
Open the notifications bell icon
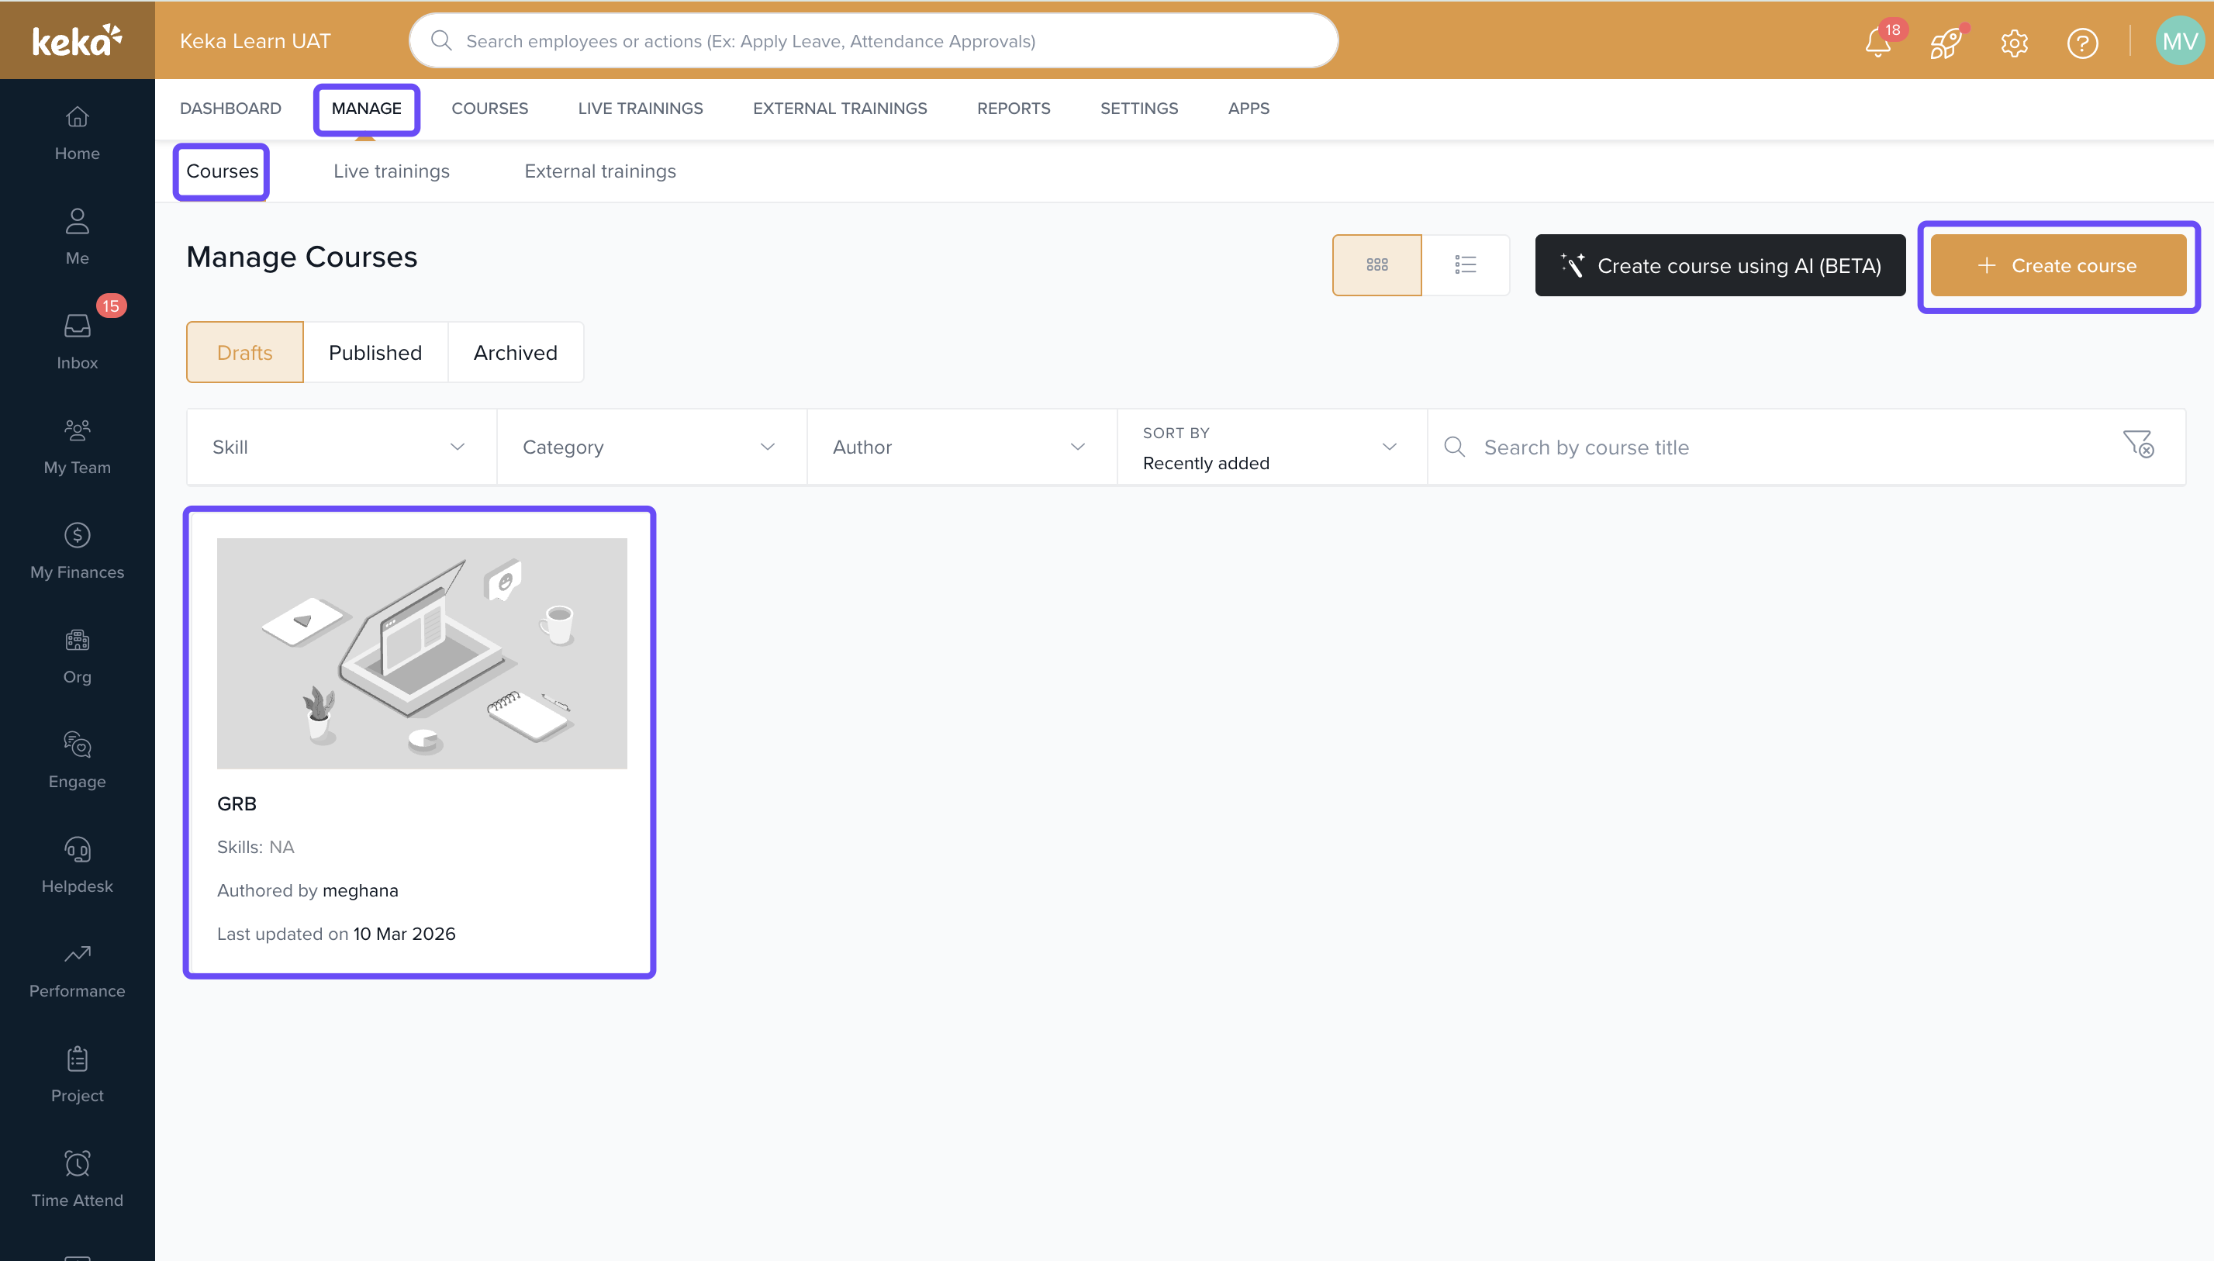1877,42
